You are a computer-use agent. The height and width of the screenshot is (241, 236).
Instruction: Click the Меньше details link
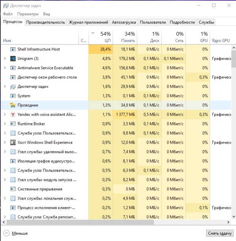[x=20, y=233]
